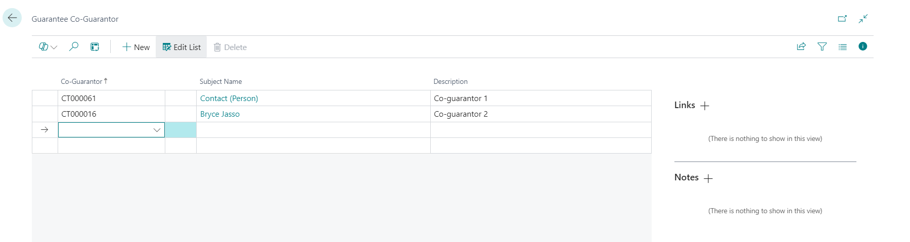The height and width of the screenshot is (242, 910).
Task: Click the New button
Action: (136, 47)
